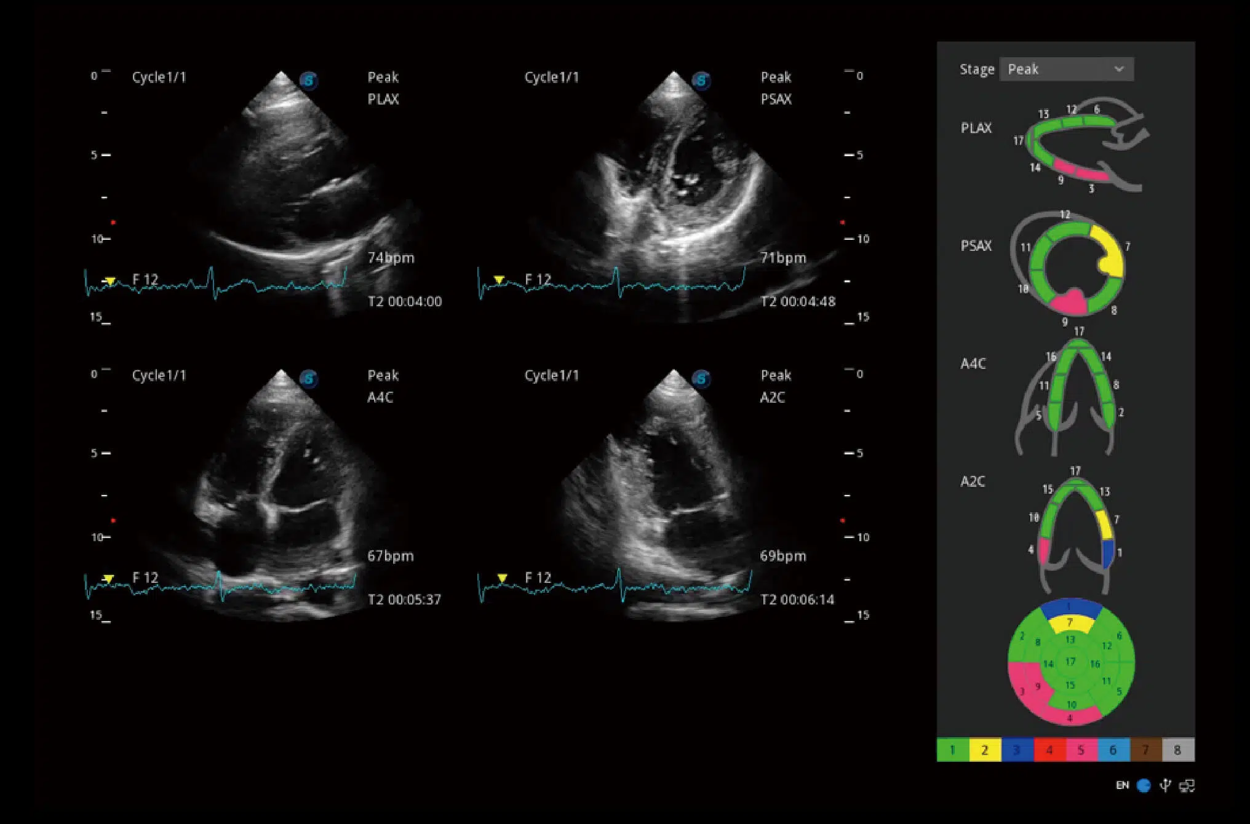Click the blue A2C diagram segment 1

coord(1108,552)
